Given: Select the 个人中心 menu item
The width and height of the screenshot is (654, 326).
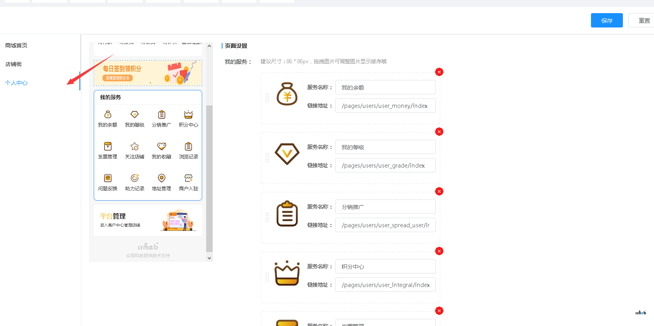Looking at the screenshot, I should pyautogui.click(x=16, y=83).
